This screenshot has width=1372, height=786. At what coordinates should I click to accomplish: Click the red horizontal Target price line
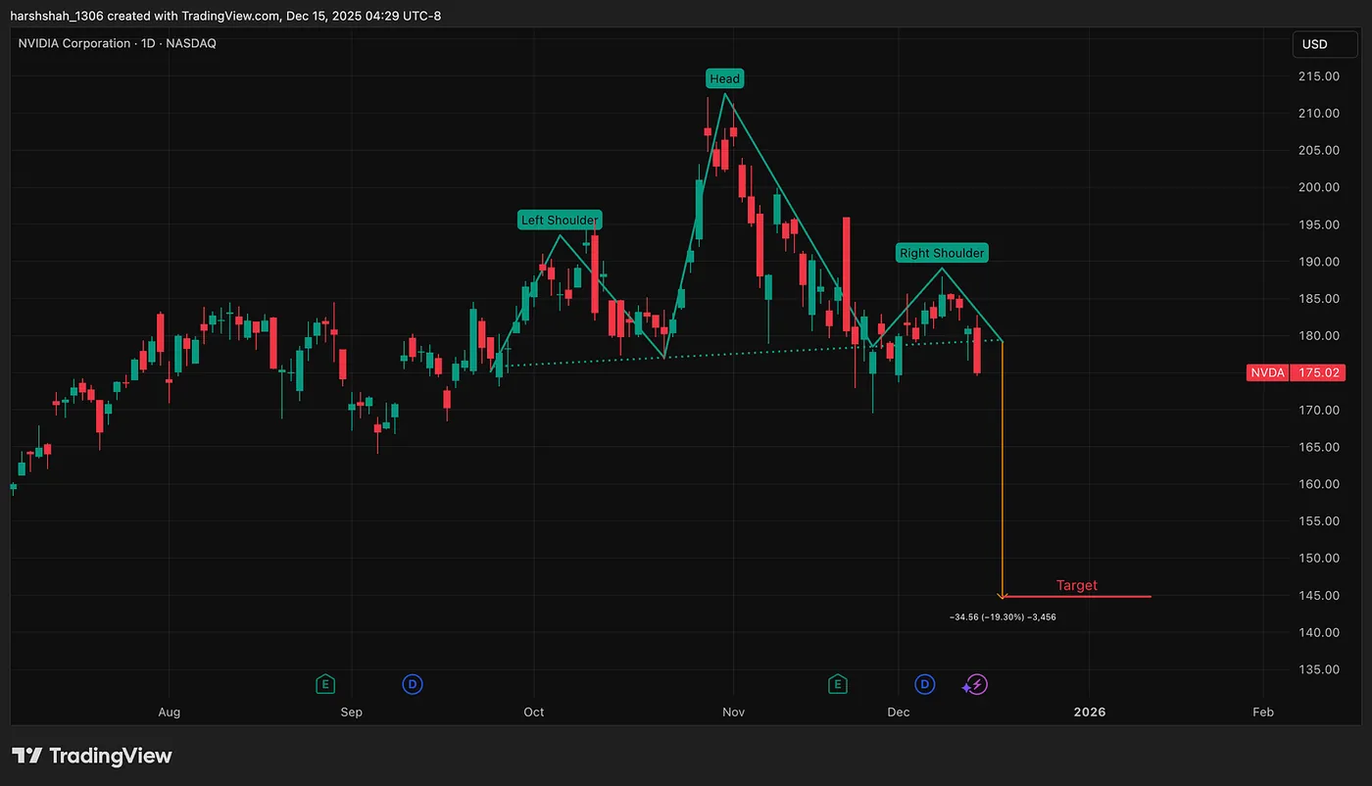coord(1078,596)
